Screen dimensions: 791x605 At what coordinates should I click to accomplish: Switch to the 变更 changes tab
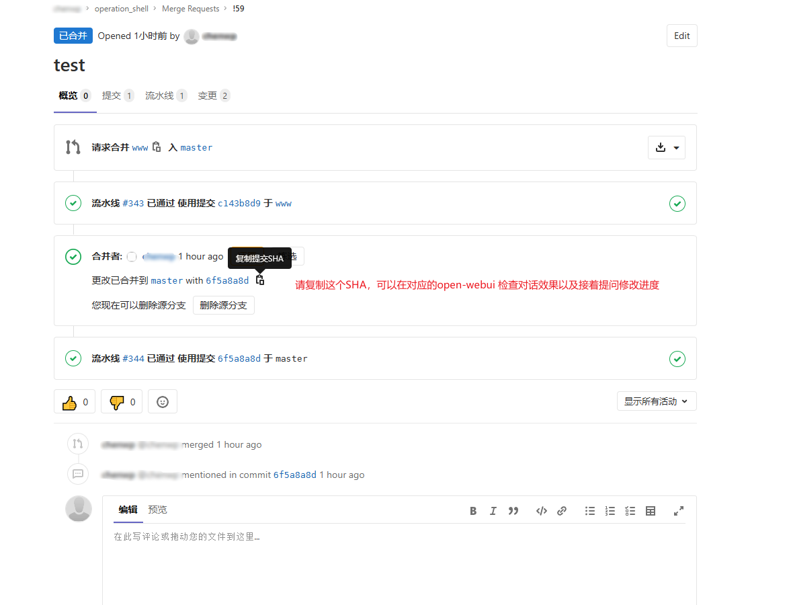[214, 96]
